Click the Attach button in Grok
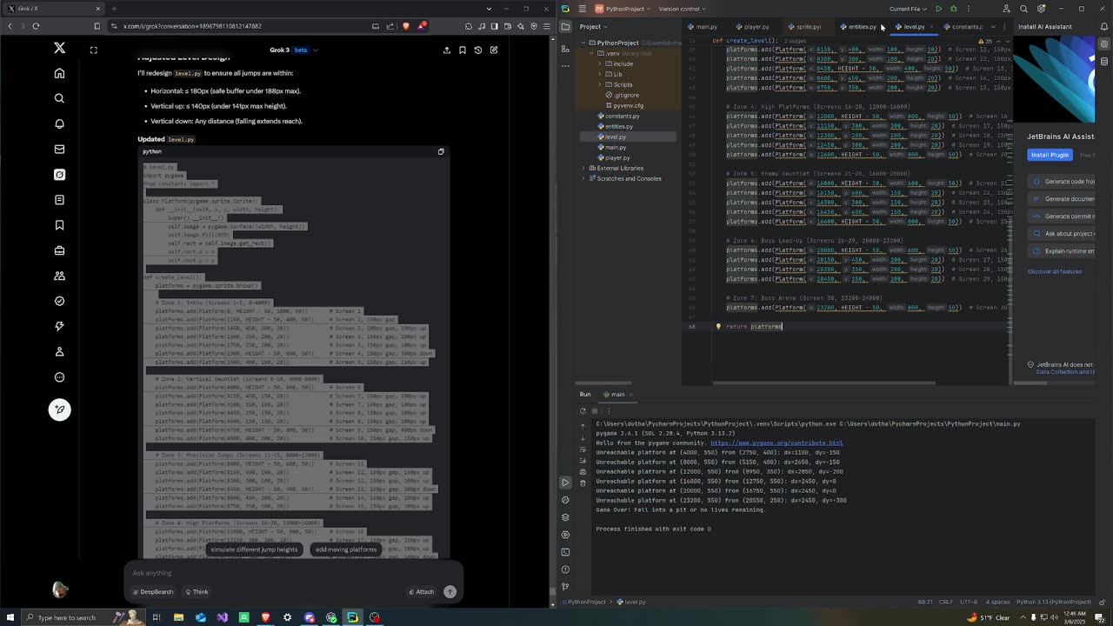 coord(421,592)
